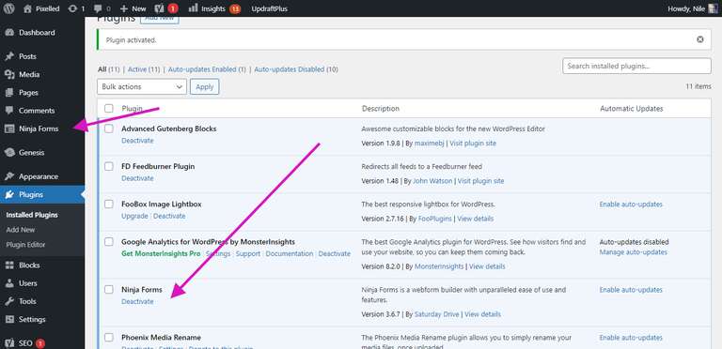722x349 pixels.
Task: Click the Plugins plug icon in sidebar
Action: [x=9, y=195]
